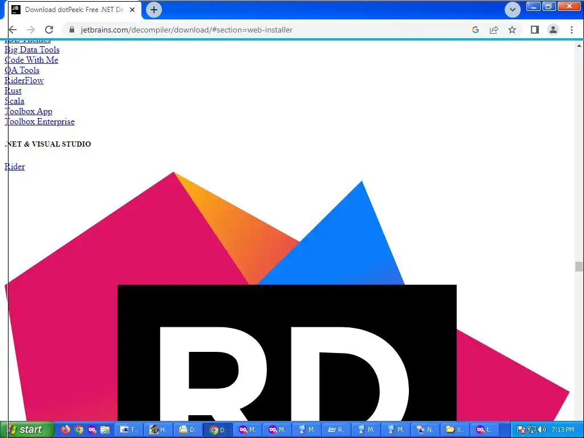This screenshot has height=438, width=584.
Task: Switch to taskbar window labeled R.
Action: click(x=336, y=430)
